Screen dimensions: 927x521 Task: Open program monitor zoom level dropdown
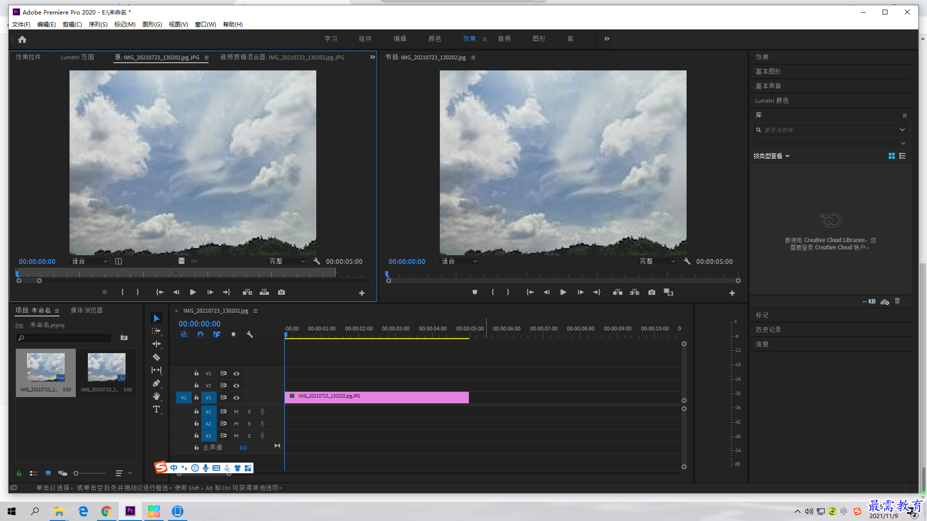(x=459, y=261)
